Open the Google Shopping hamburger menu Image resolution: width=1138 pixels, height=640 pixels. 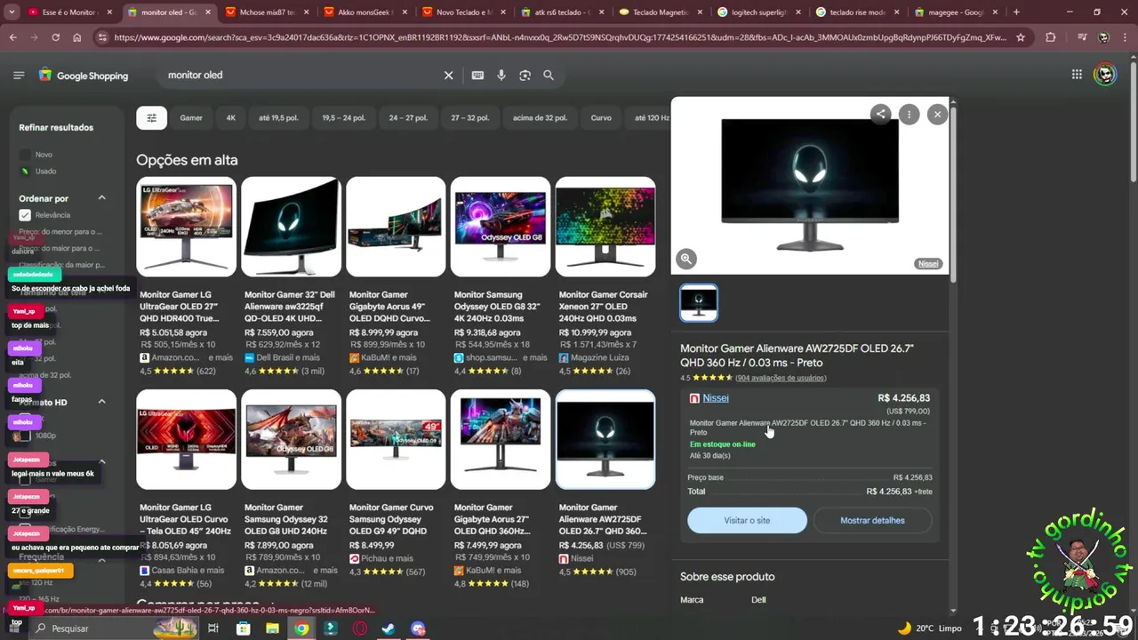tap(19, 76)
